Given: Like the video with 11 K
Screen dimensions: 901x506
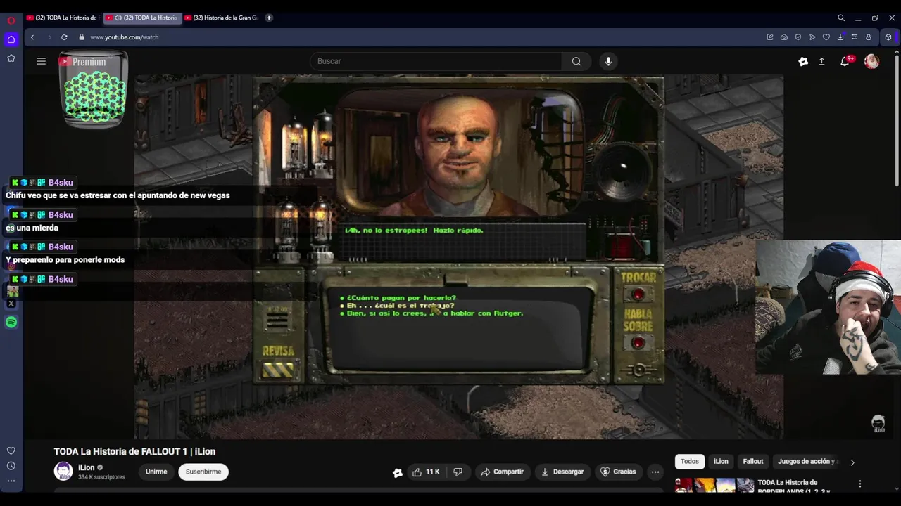Looking at the screenshot, I should coord(426,472).
